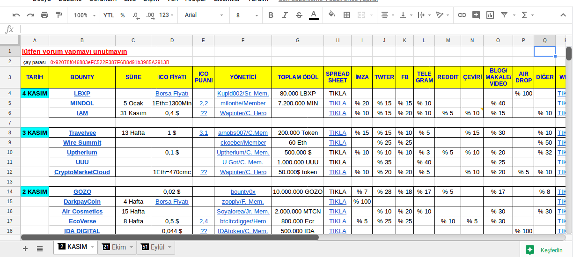Image resolution: width=573 pixels, height=257 pixels.
Task: Open the Eylül sheet tab arrow menu
Action: [x=169, y=247]
